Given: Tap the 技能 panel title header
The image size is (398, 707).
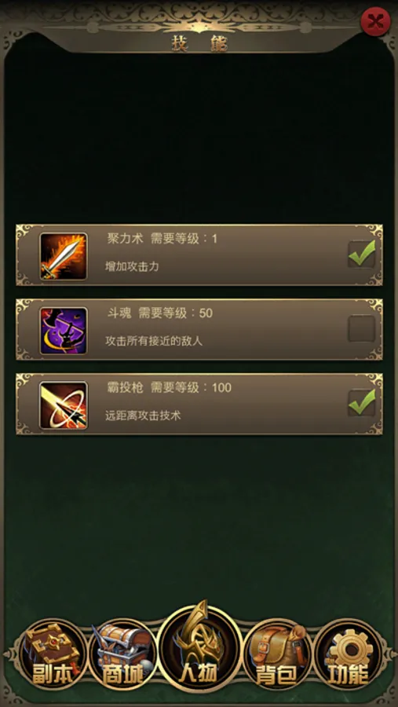Looking at the screenshot, I should (199, 44).
